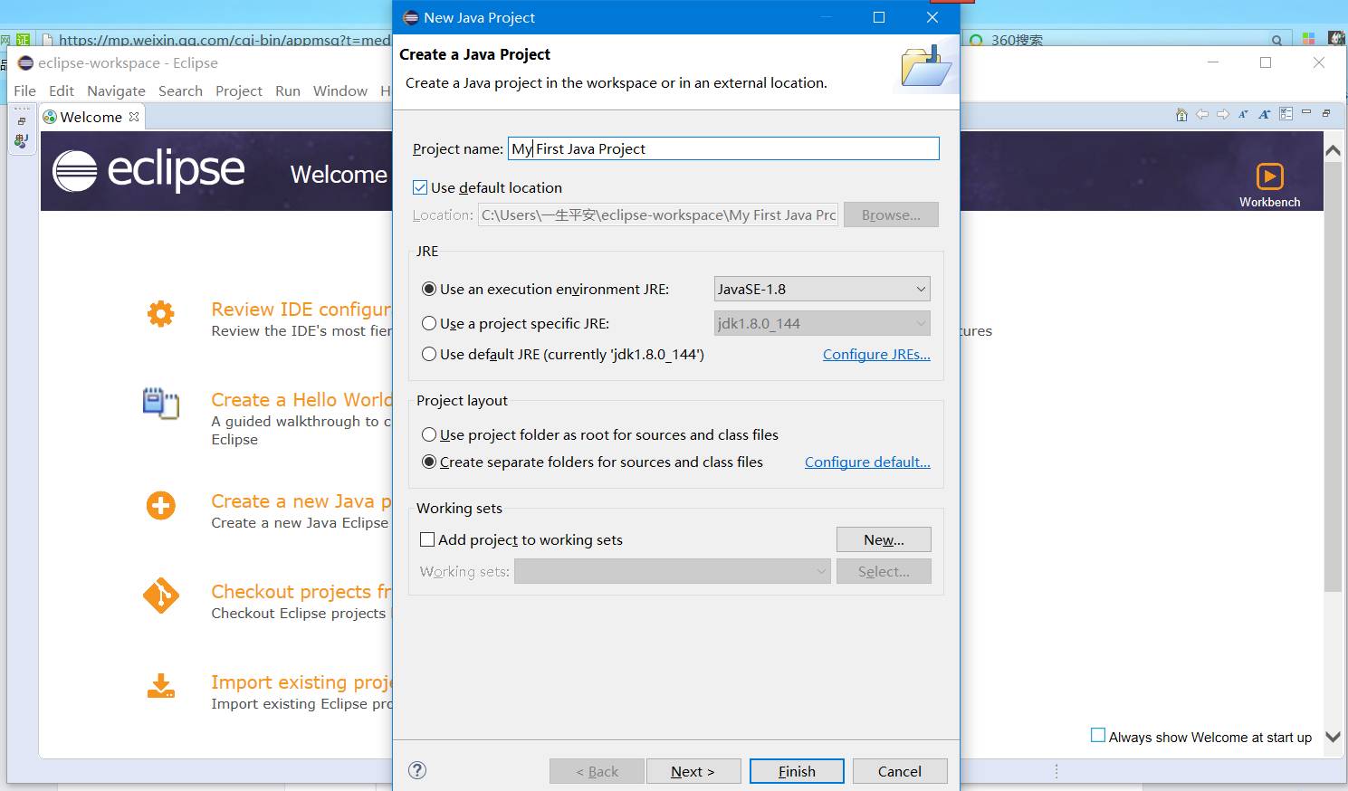Screen dimensions: 1348x791
Task: Open the File menu in Eclipse
Action: click(25, 91)
